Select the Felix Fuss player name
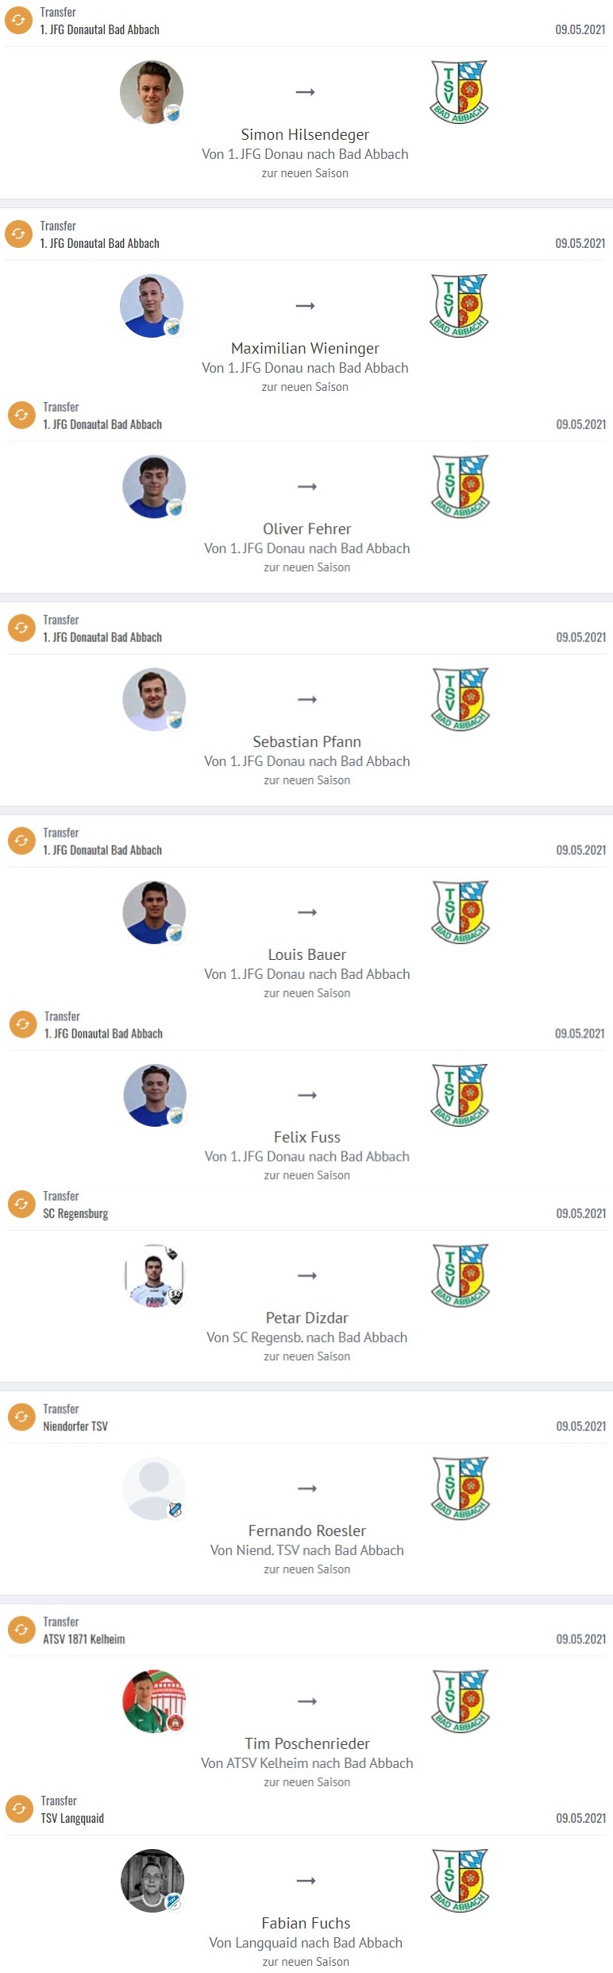The image size is (613, 1973). click(x=306, y=1137)
